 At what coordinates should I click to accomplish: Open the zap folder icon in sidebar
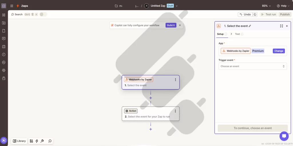(x=4, y=23)
